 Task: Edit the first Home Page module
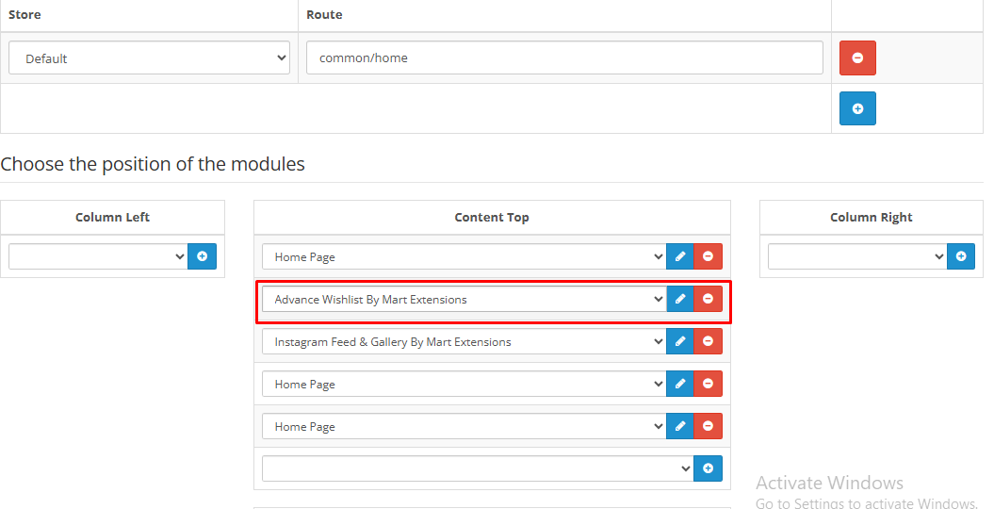(x=679, y=256)
